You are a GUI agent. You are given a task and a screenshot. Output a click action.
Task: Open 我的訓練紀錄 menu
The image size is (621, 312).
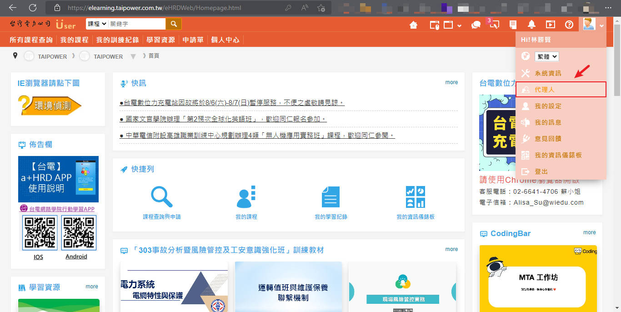tap(117, 40)
